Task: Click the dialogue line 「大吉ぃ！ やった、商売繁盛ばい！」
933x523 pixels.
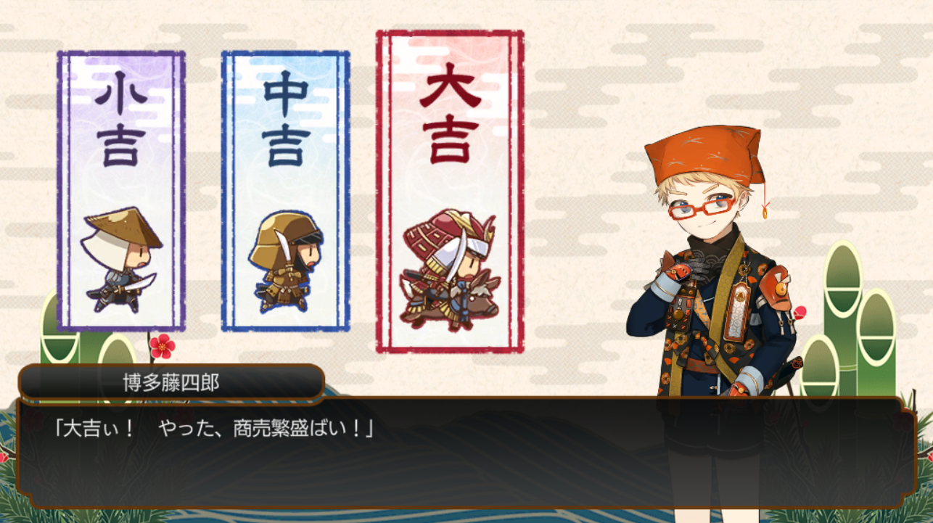Action: (214, 428)
